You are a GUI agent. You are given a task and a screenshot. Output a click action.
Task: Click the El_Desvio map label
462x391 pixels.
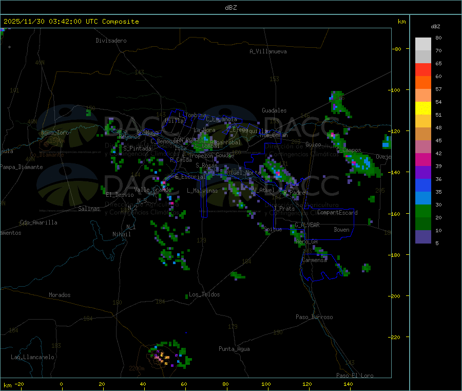pyautogui.click(x=120, y=195)
